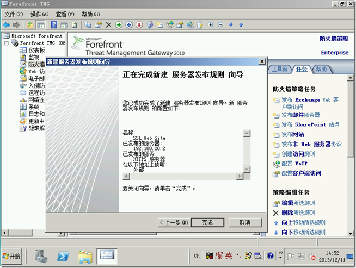
Task: Click the 删除所选规则 task link
Action: coord(298,213)
